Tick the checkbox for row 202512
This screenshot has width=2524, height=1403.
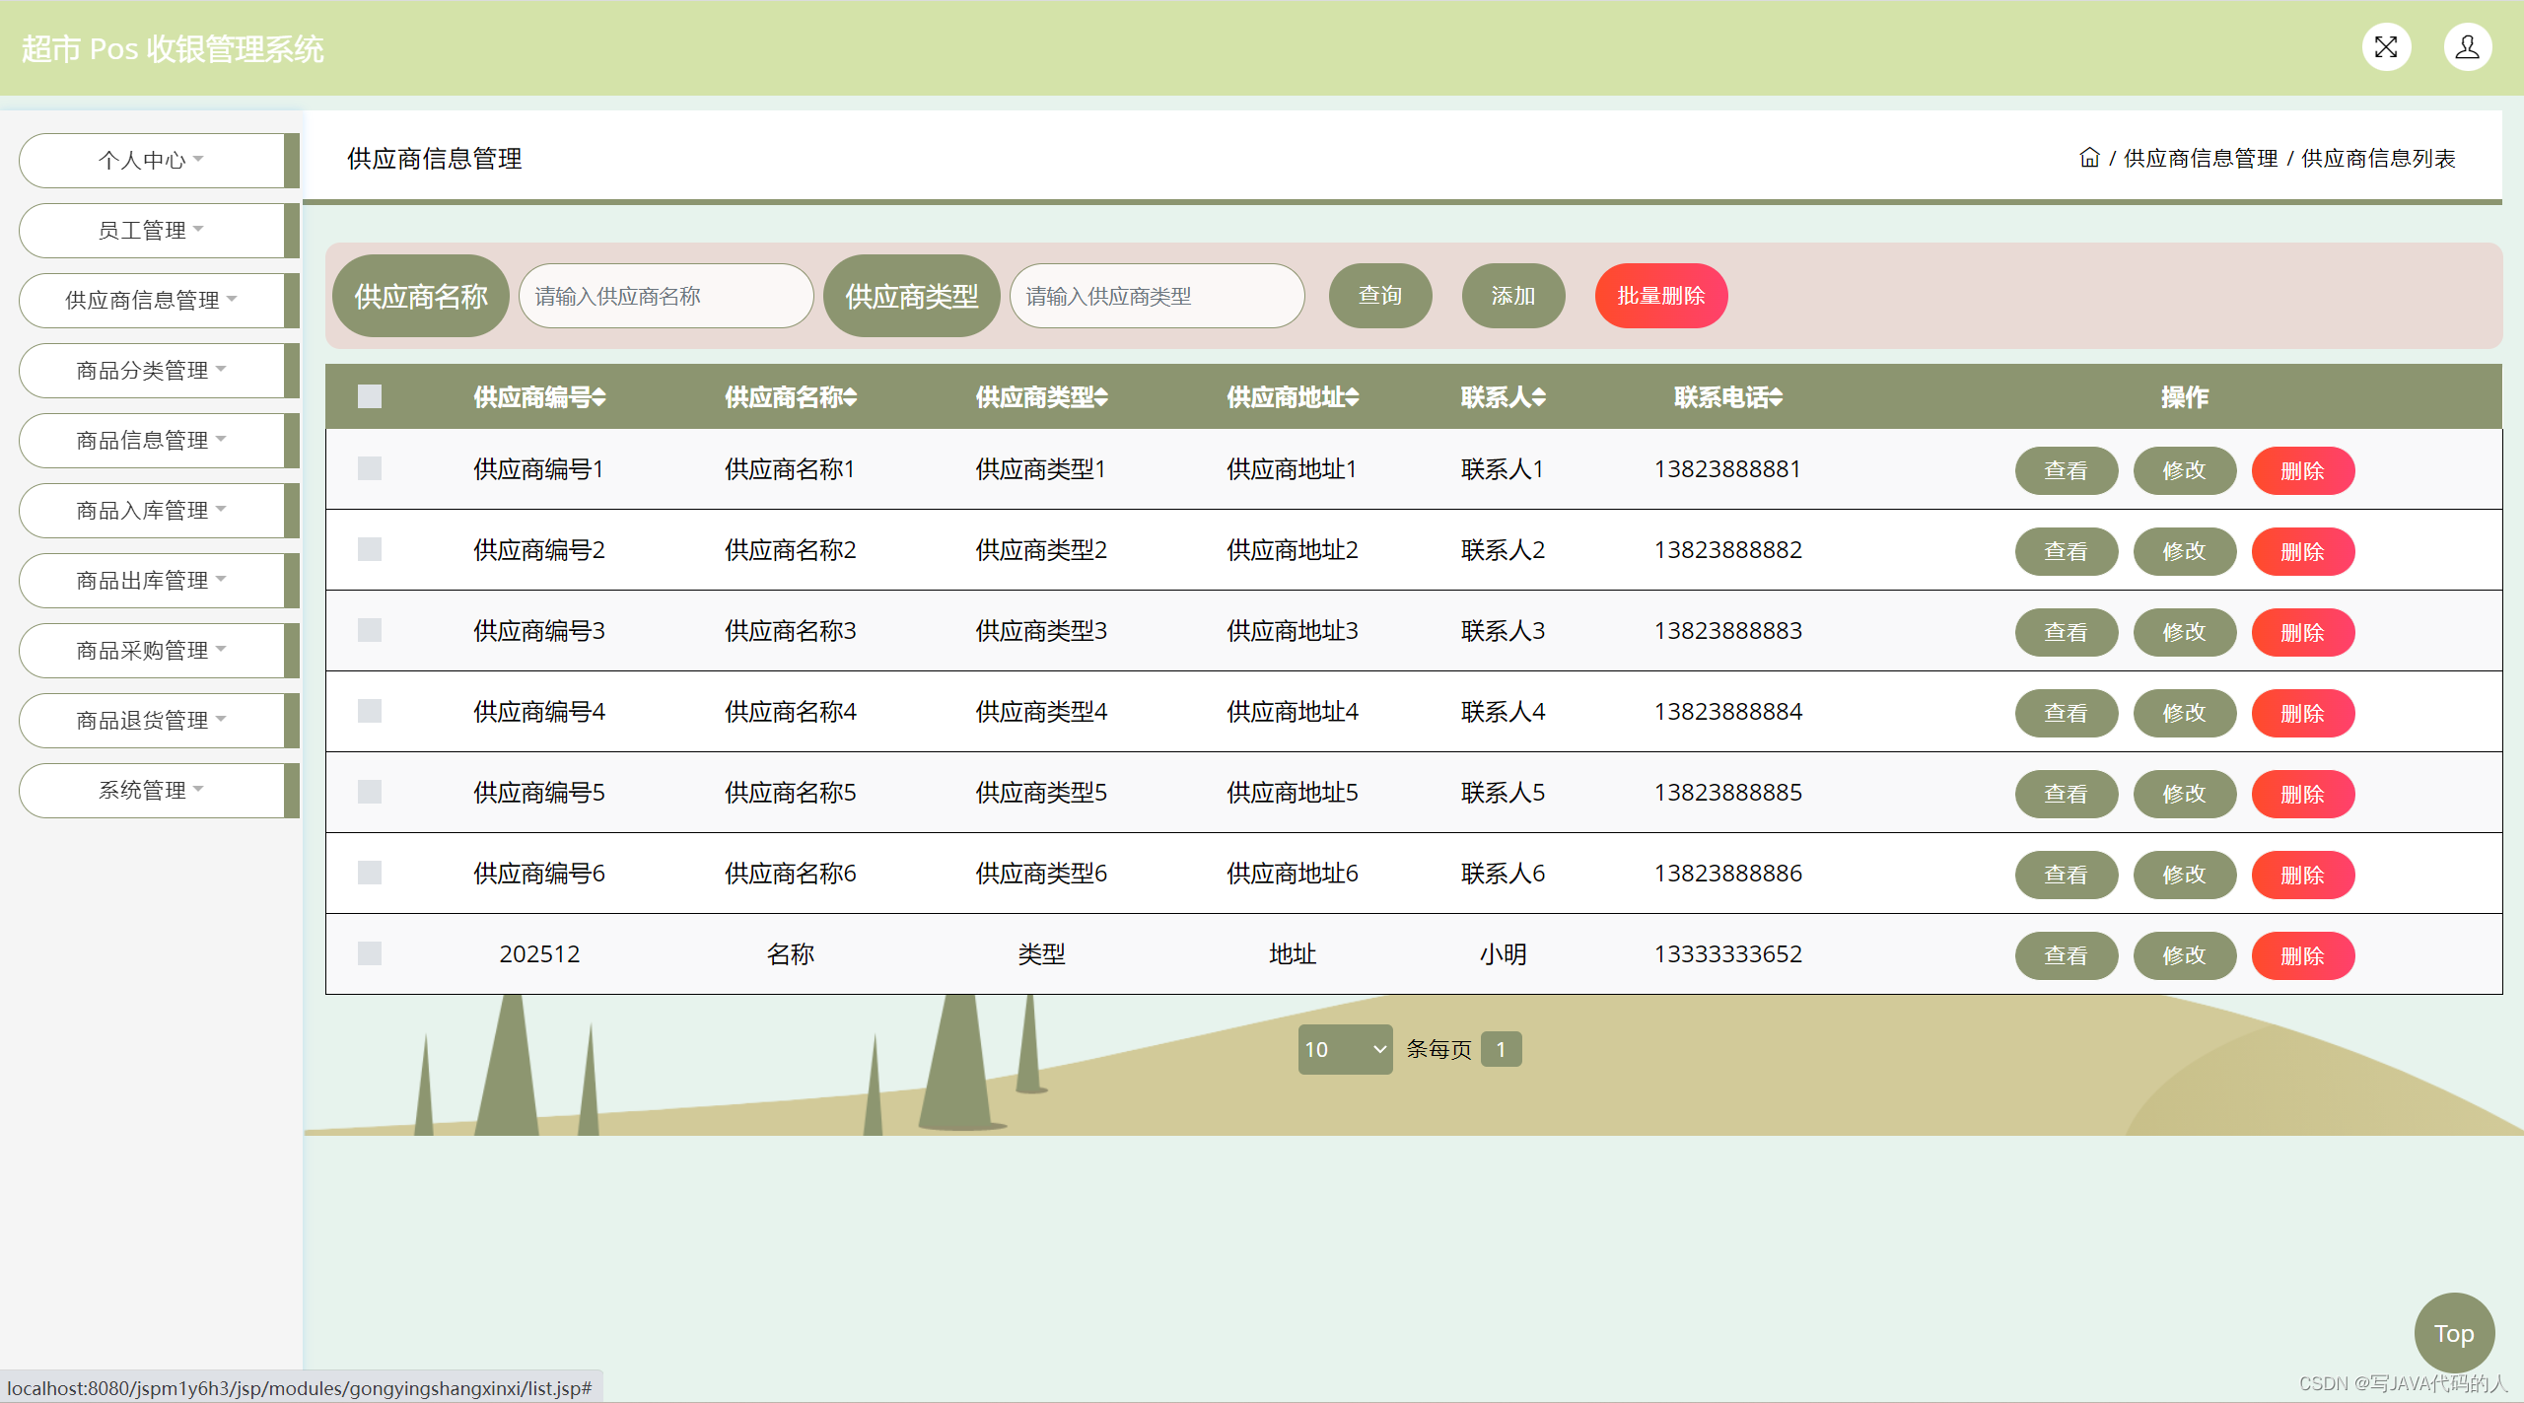pos(370,953)
